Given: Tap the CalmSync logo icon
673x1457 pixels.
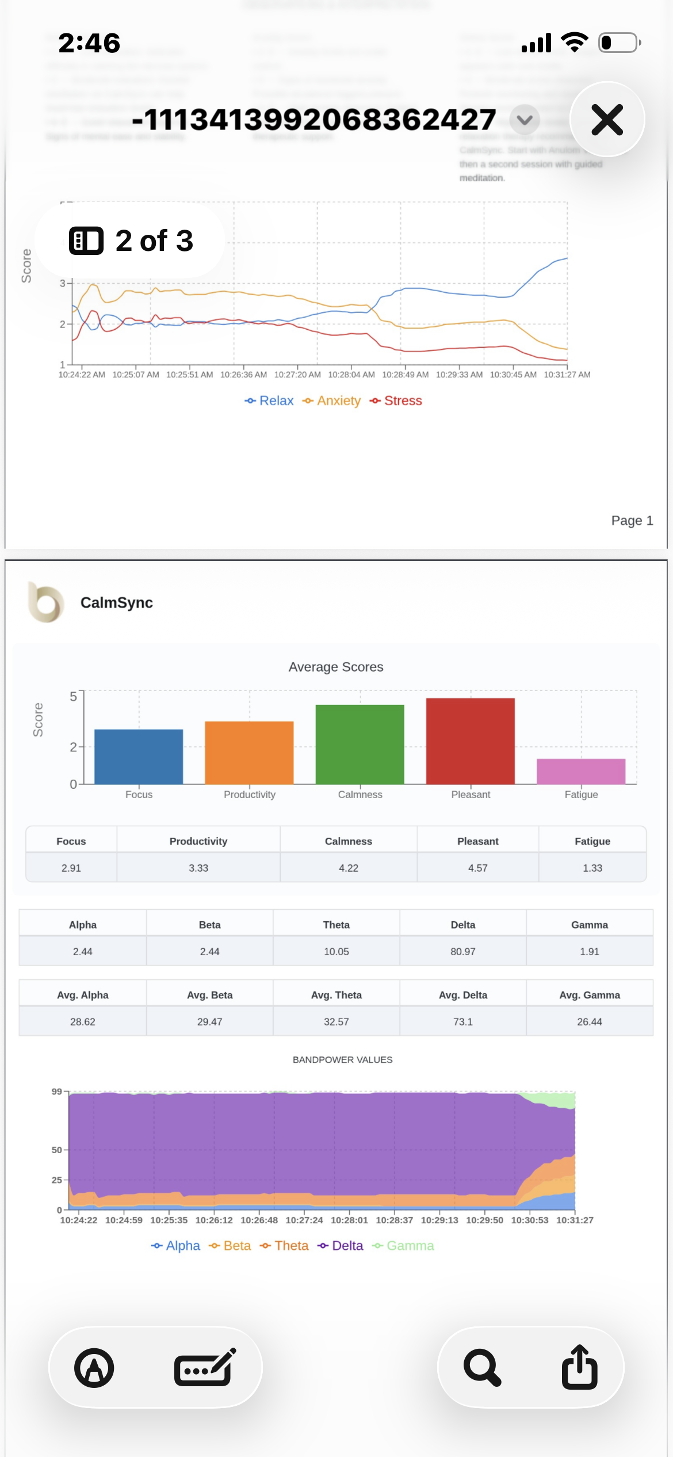Looking at the screenshot, I should (46, 602).
